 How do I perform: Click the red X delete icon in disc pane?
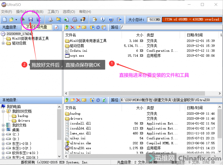coord(72,27)
